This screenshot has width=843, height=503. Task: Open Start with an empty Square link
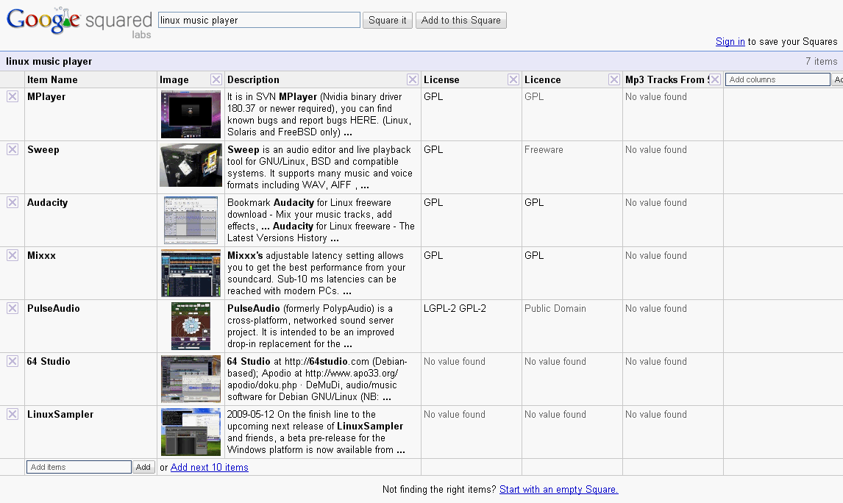coord(558,490)
